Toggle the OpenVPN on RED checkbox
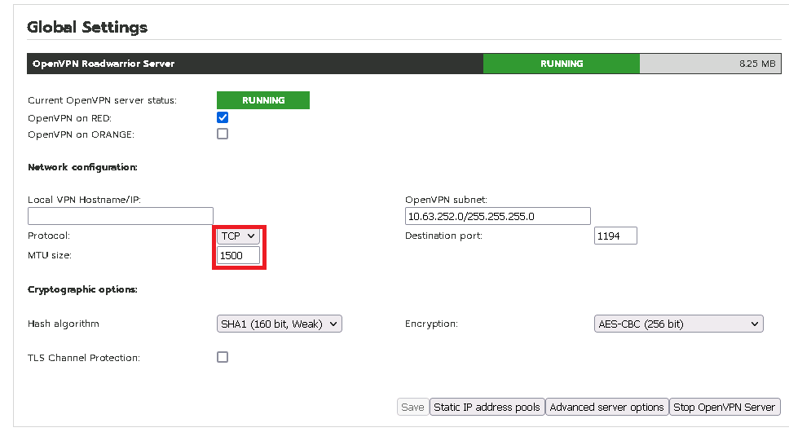Screen dimensions: 789x432 point(223,117)
